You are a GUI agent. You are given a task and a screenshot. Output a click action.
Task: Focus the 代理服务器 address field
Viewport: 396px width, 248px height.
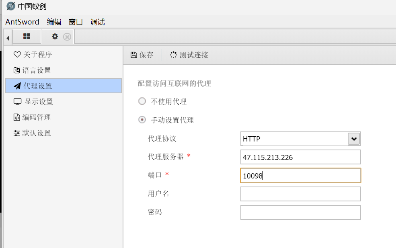(x=301, y=157)
